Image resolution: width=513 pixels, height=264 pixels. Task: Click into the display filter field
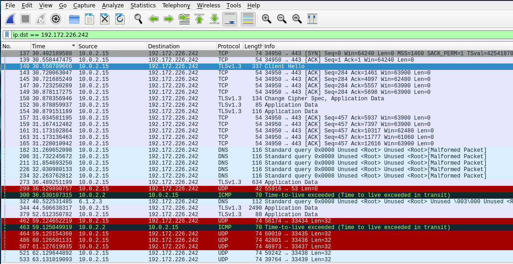point(262,34)
